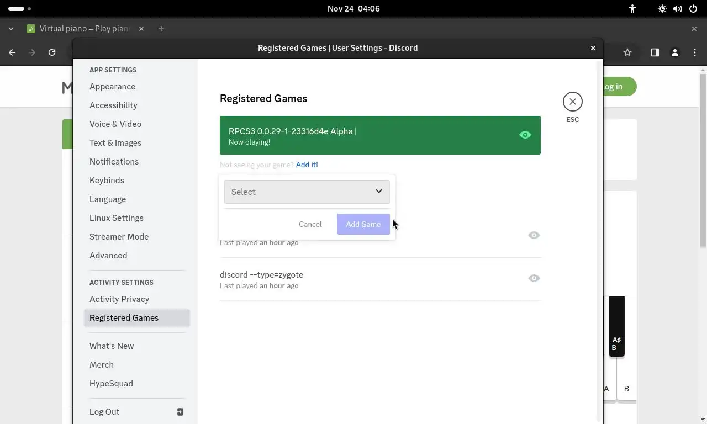The image size is (707, 424).
Task: Click the volume icon in top bar
Action: [x=677, y=9]
